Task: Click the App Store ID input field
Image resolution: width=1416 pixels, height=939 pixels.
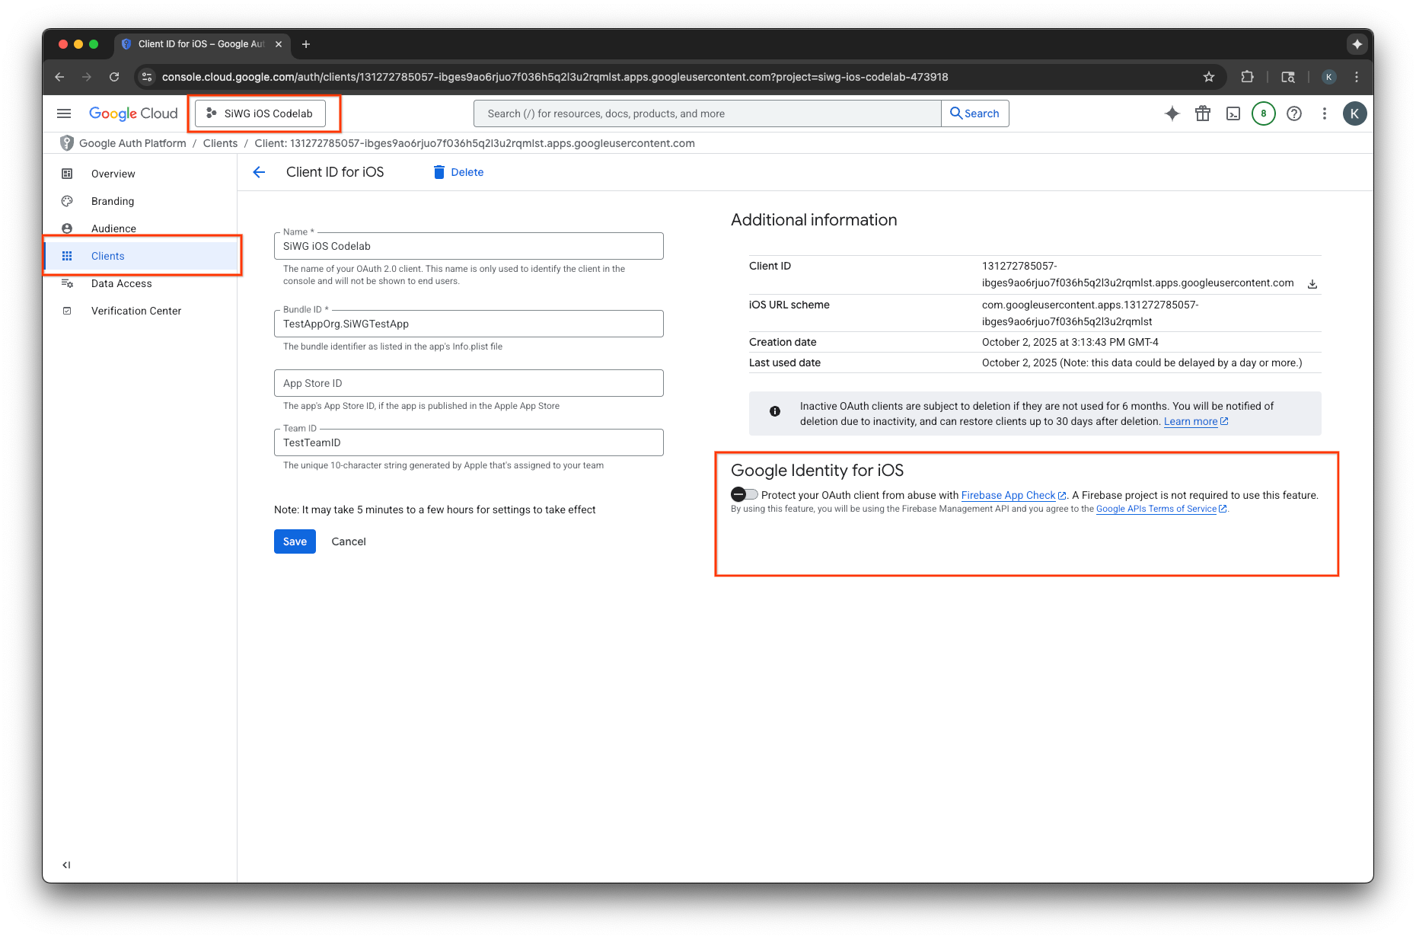Action: click(x=468, y=383)
